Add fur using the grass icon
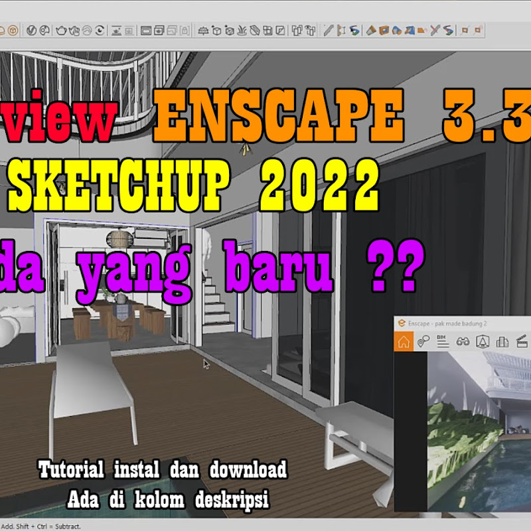This screenshot has width=531, height=531. point(242,31)
